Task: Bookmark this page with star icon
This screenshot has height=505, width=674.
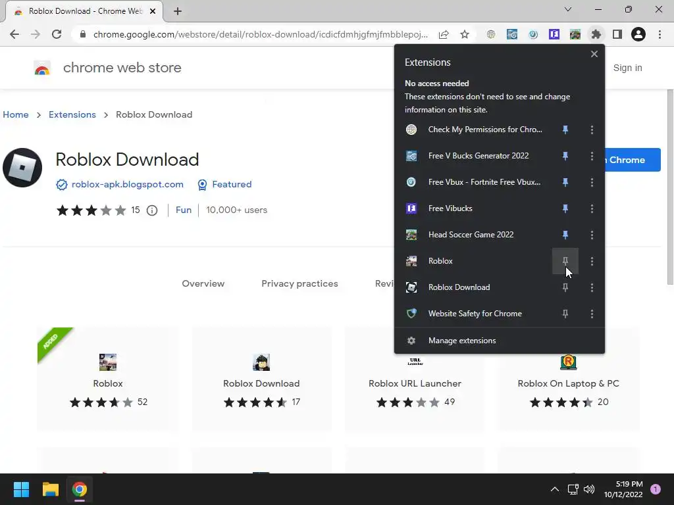Action: [x=465, y=34]
